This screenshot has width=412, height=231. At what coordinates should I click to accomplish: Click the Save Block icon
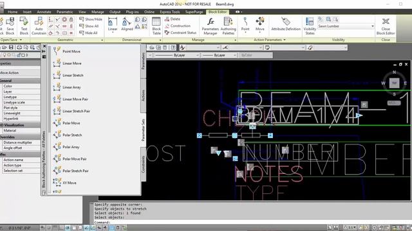[x=10, y=26]
